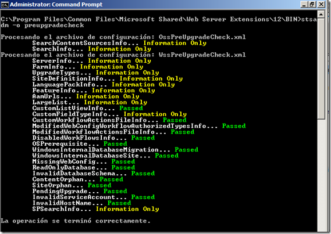Image resolution: width=331 pixels, height=234 pixels.
Task: Click yellow 'Information Only' after SearchContentSourcesInfo
Action: pos(175,43)
